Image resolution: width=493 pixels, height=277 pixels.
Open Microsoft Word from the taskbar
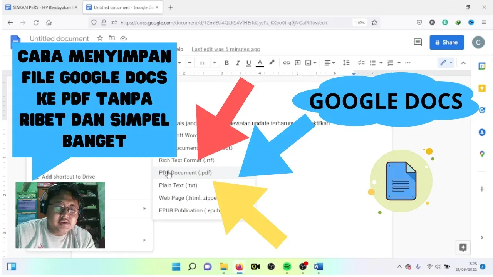coord(318,267)
